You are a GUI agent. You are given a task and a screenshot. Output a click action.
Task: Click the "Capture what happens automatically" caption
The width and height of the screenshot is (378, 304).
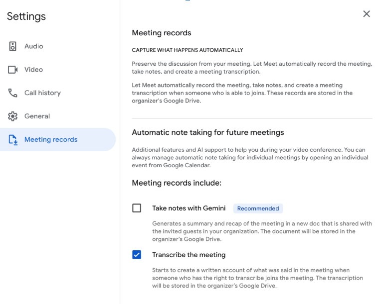tap(188, 50)
